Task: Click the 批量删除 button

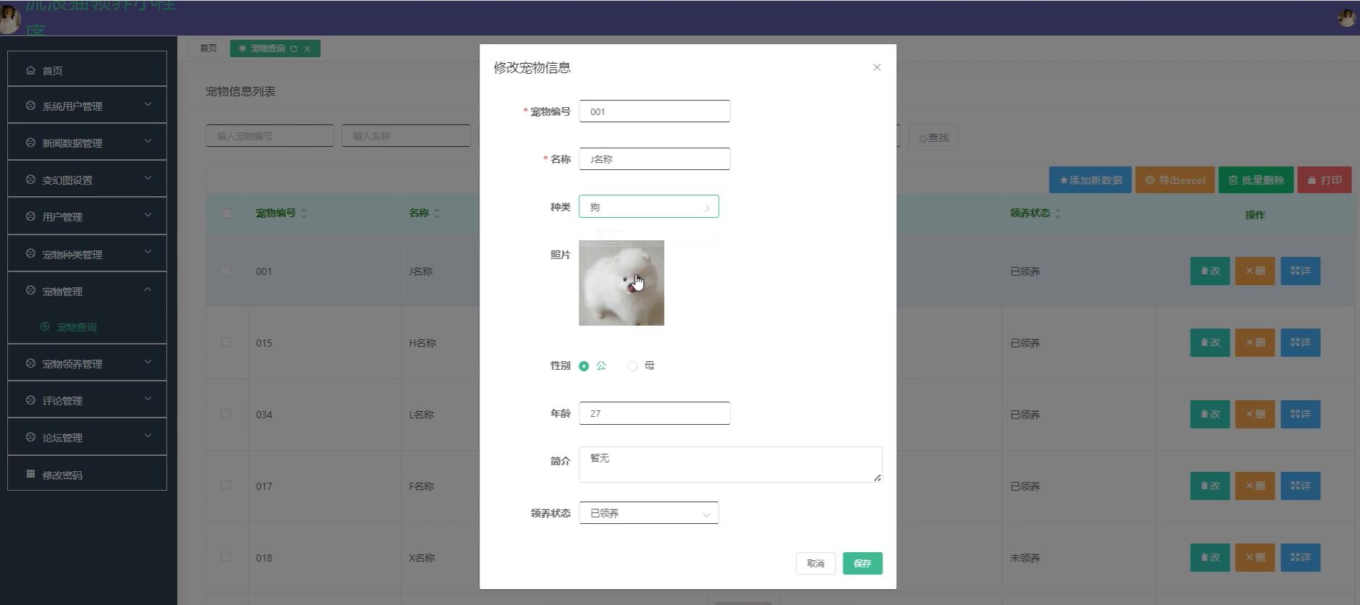Action: click(x=1256, y=180)
